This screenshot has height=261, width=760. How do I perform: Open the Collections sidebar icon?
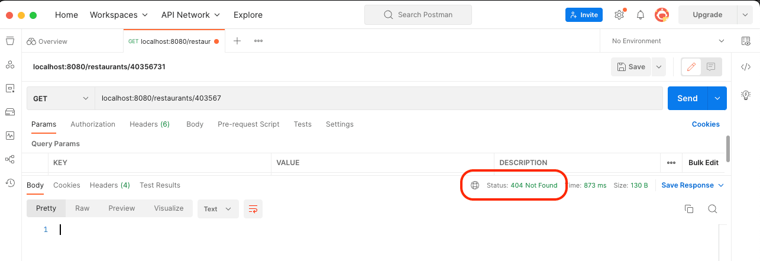pos(9,41)
